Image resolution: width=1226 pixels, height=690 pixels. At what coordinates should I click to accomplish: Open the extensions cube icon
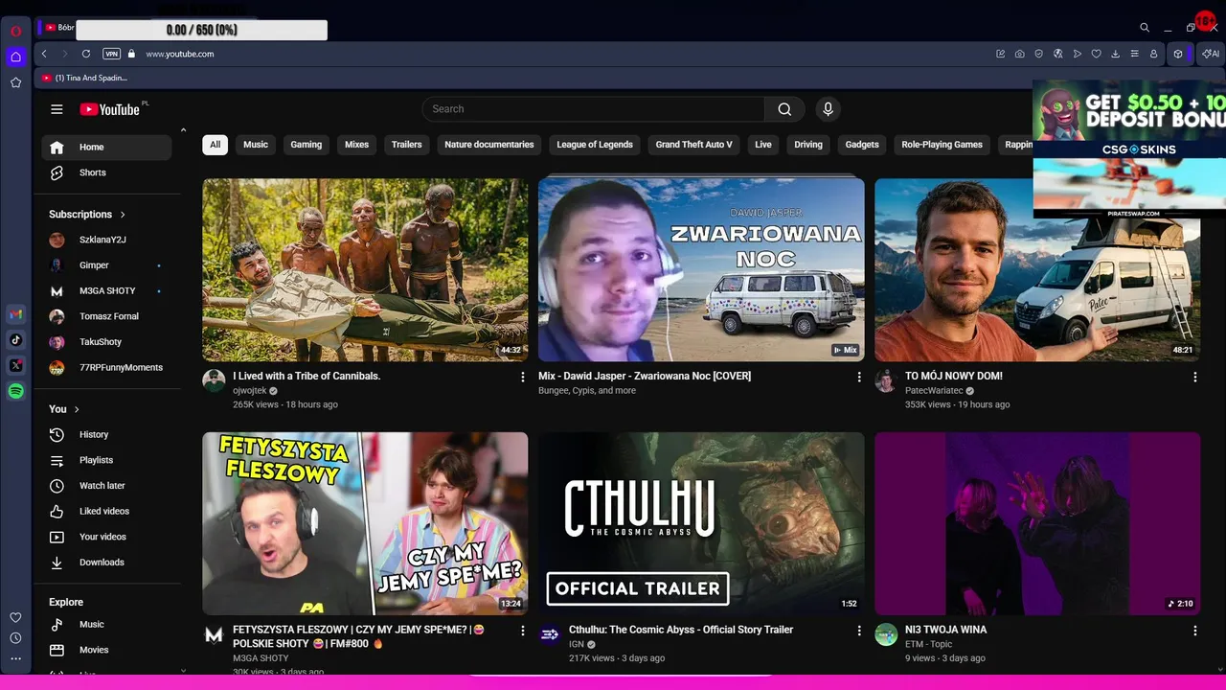coord(1178,54)
